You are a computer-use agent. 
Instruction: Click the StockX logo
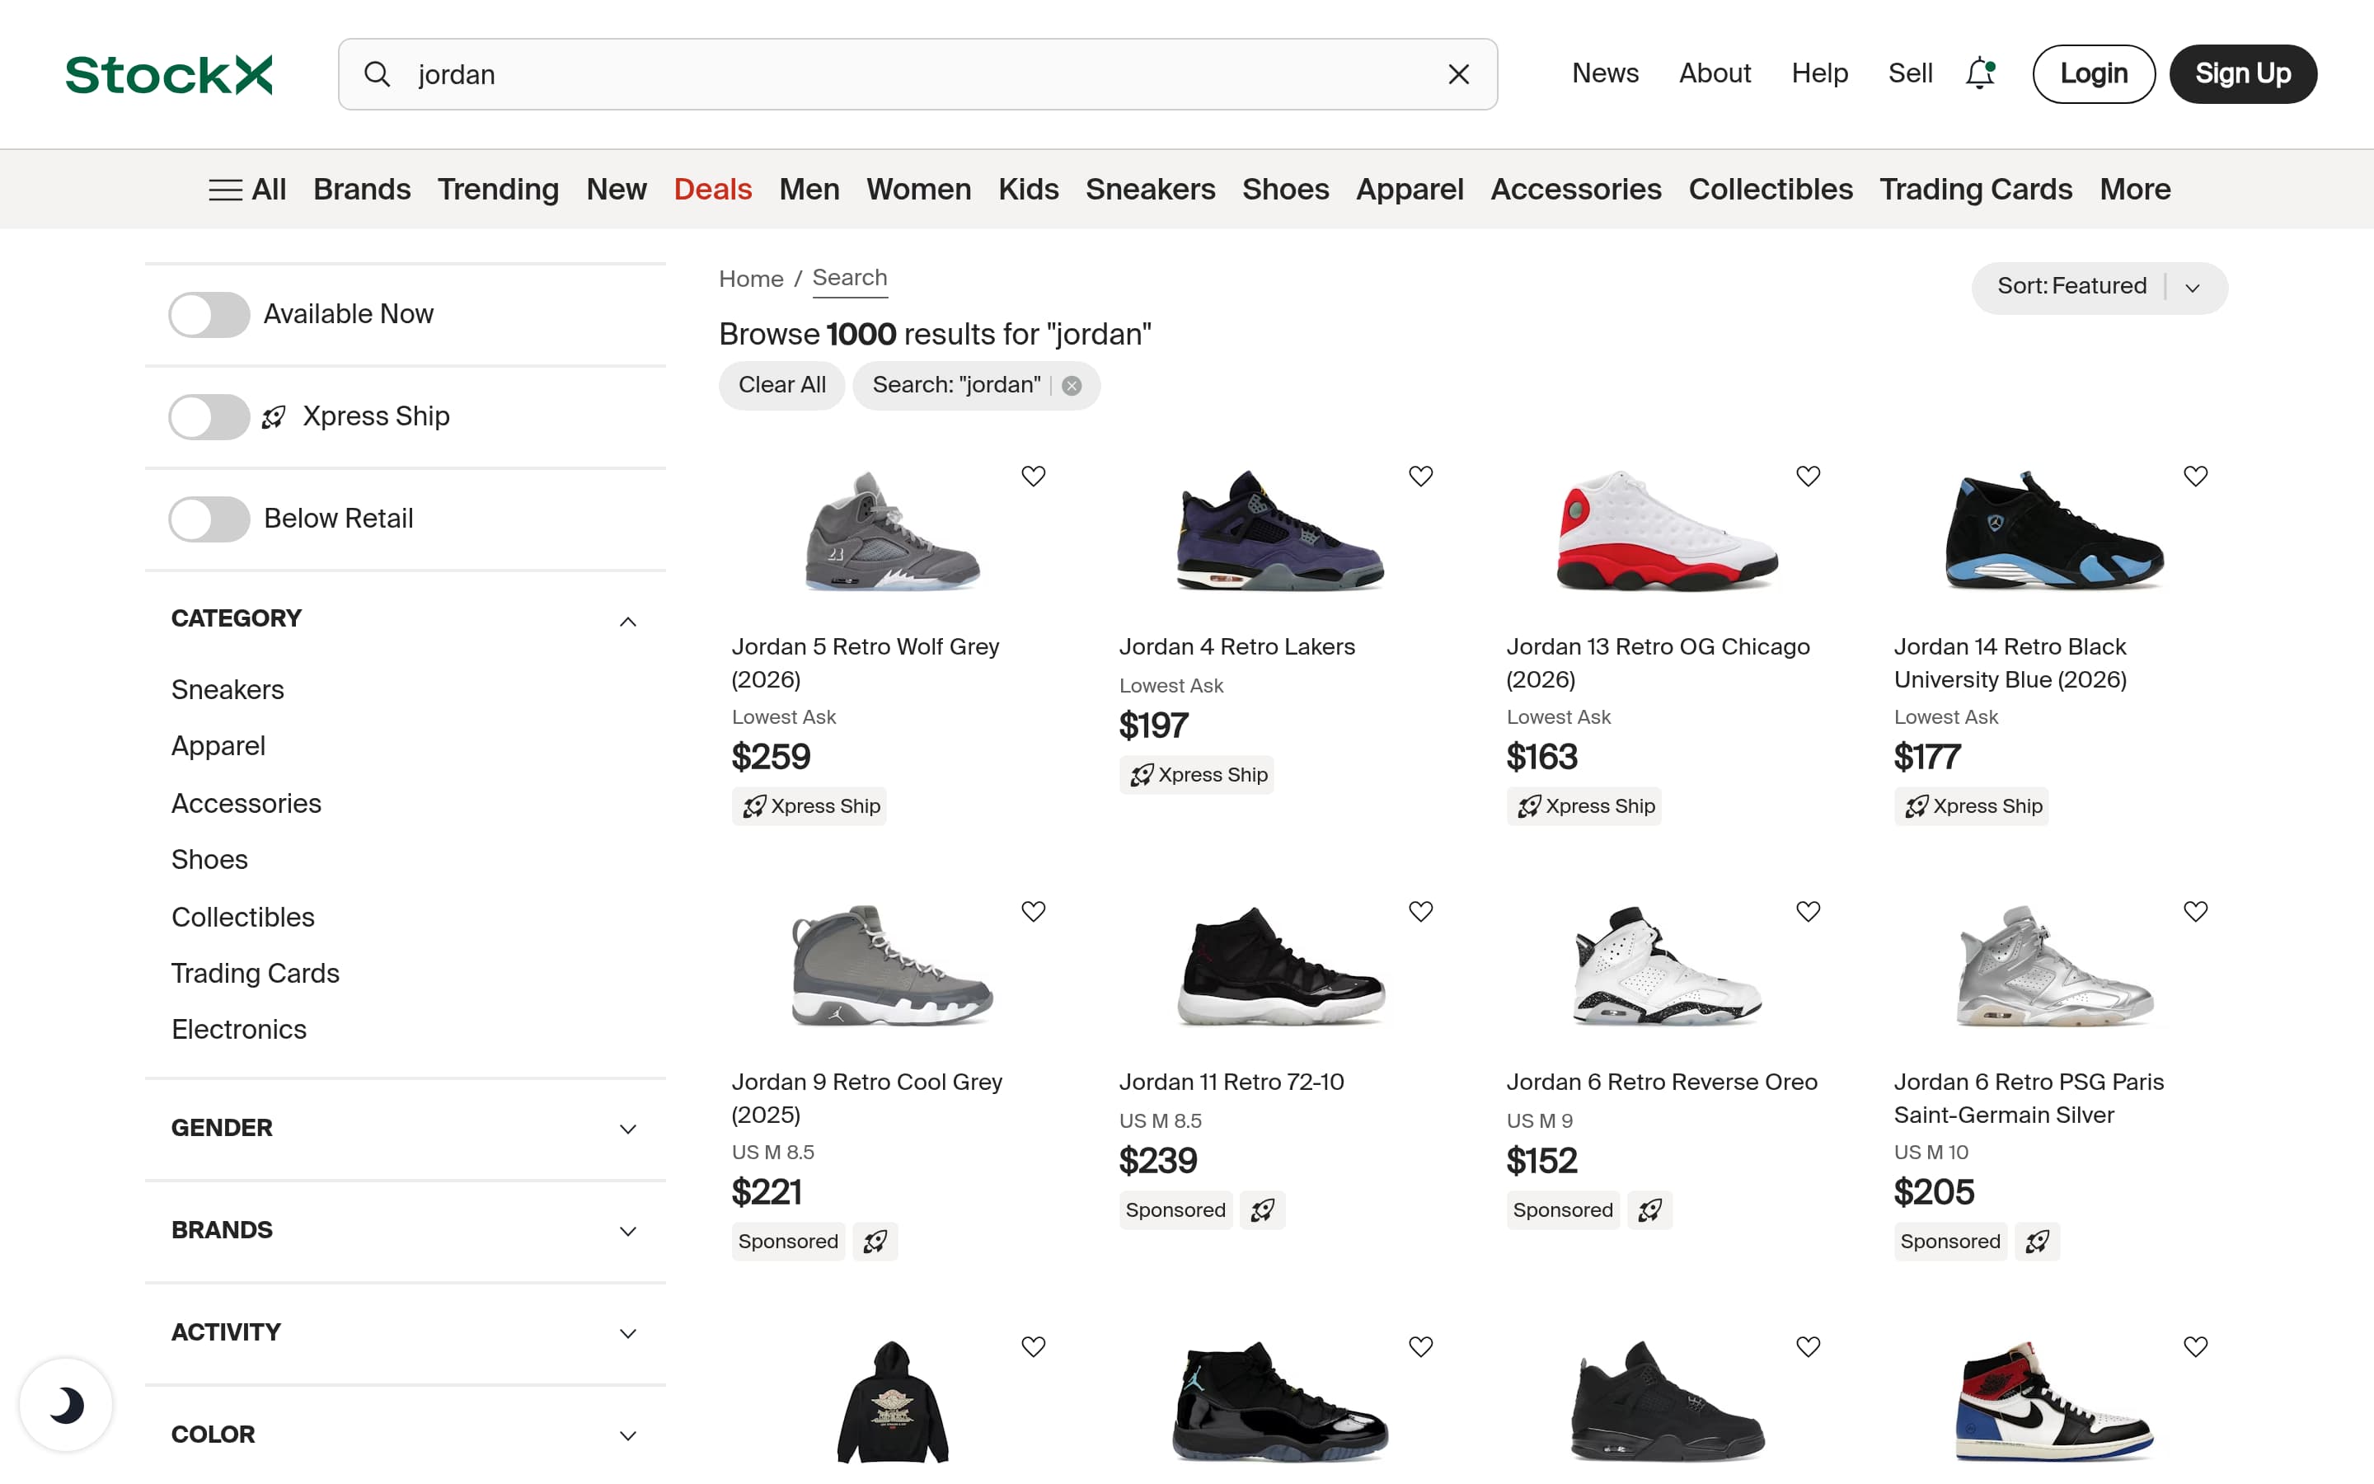(169, 73)
